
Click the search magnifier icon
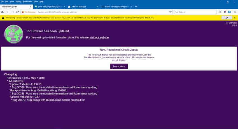click(177, 12)
